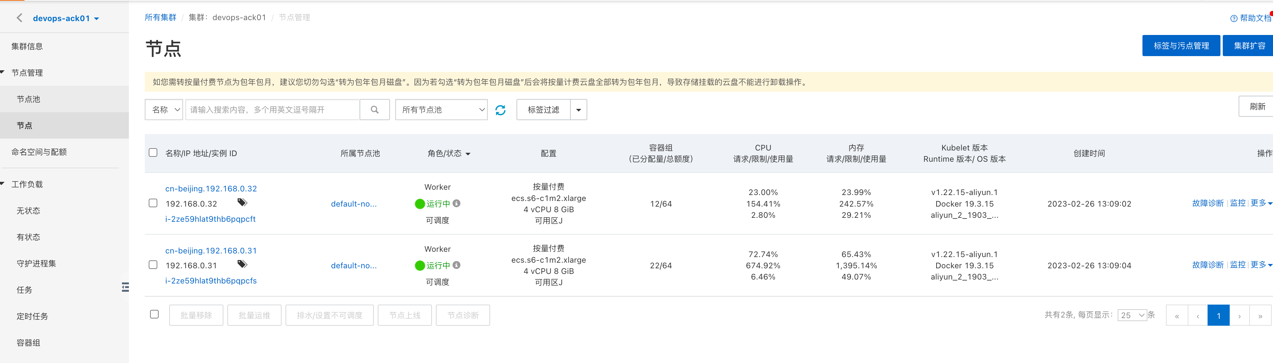Viewport: 1273px width, 363px height.
Task: Expand the 标签过滤 dropdown arrow
Action: pyautogui.click(x=578, y=110)
